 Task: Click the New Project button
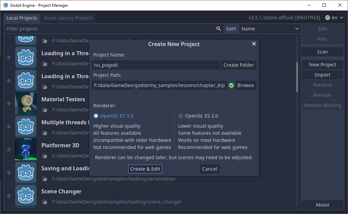tap(323, 65)
